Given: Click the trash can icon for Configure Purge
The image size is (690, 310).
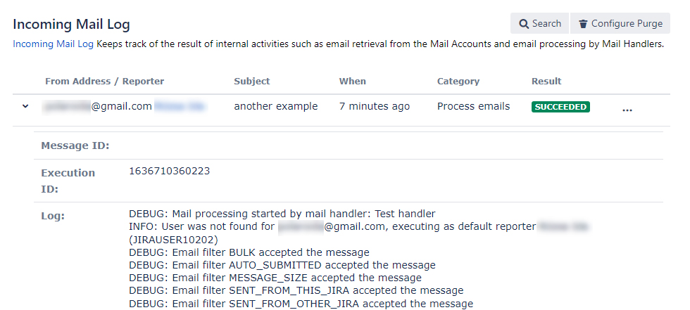Looking at the screenshot, I should pos(583,24).
